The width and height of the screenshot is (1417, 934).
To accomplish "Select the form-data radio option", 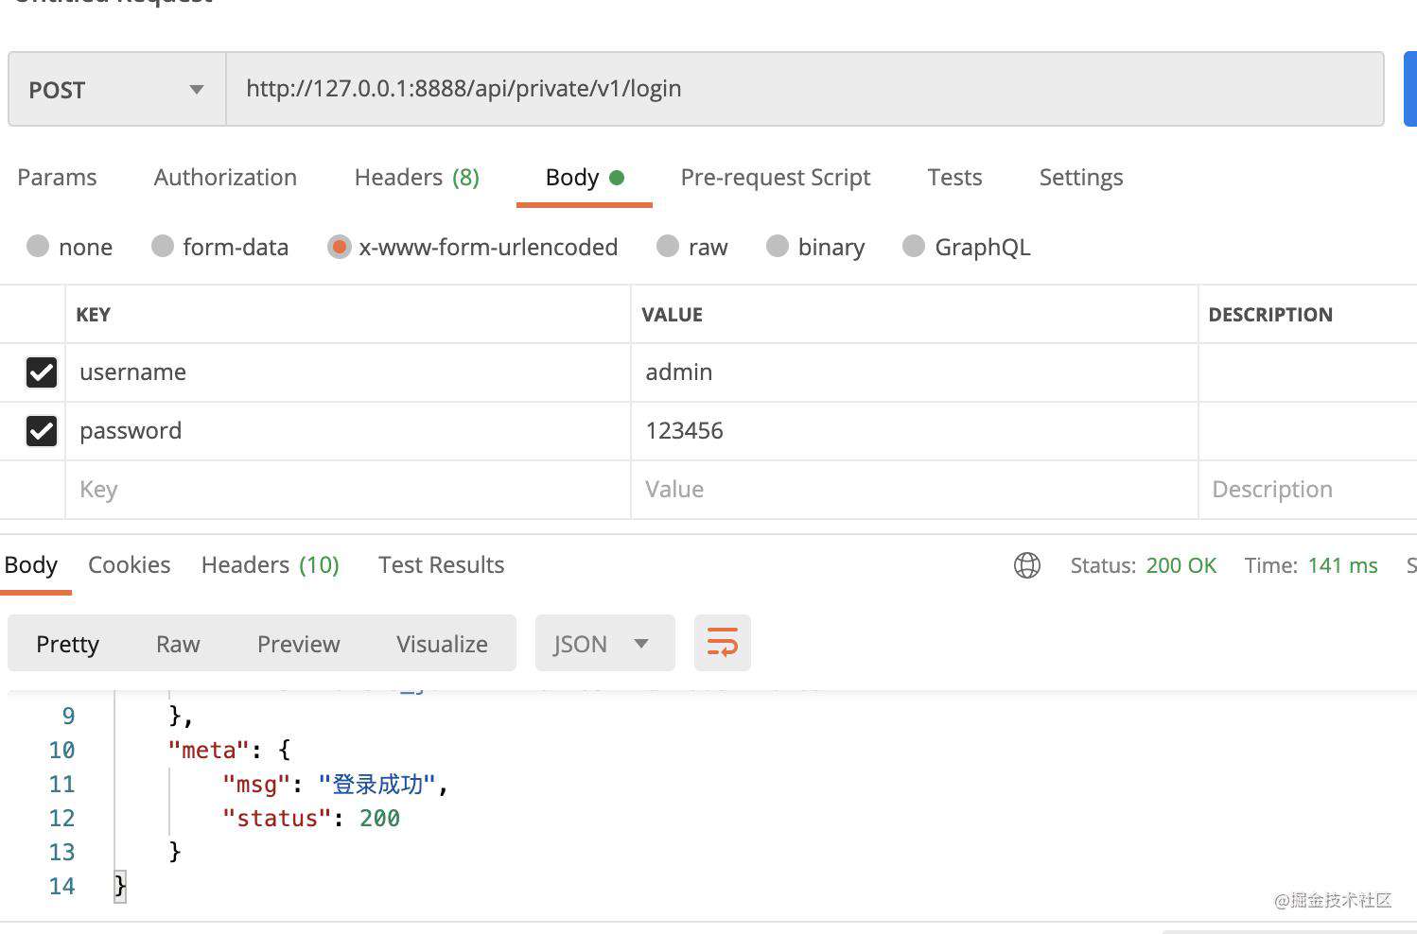I will point(163,246).
